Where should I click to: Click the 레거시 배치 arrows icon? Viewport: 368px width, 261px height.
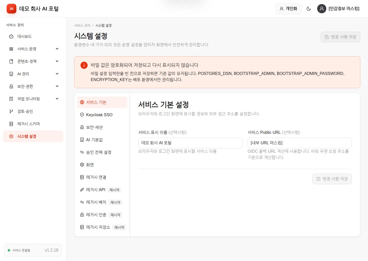tap(82, 202)
